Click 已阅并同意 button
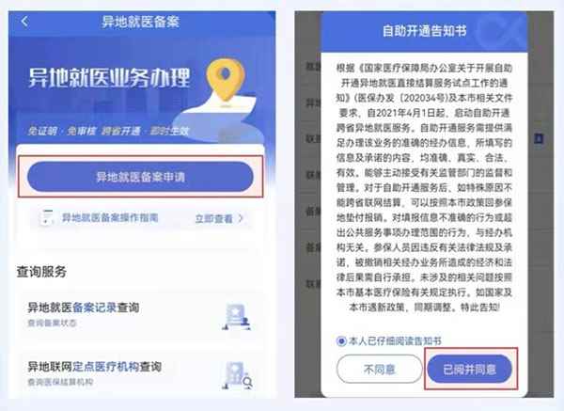Image resolution: width=564 pixels, height=411 pixels. [x=470, y=370]
